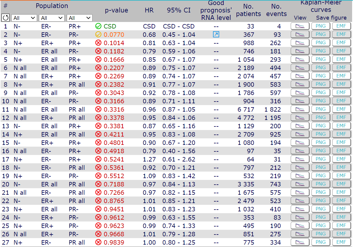Click the red cross icon in row 27
This screenshot has width=353, height=247.
[x=98, y=242]
